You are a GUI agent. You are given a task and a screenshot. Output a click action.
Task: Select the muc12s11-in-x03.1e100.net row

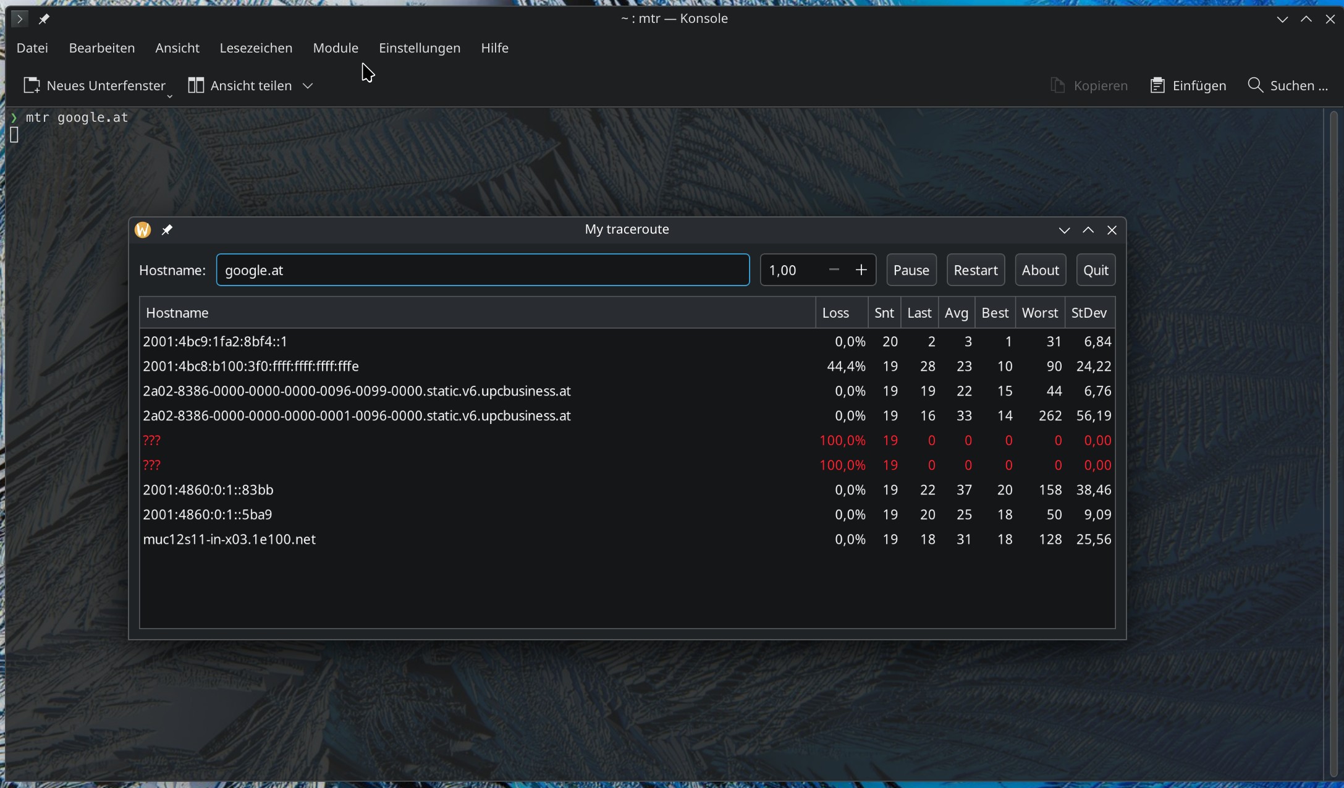[x=229, y=540]
